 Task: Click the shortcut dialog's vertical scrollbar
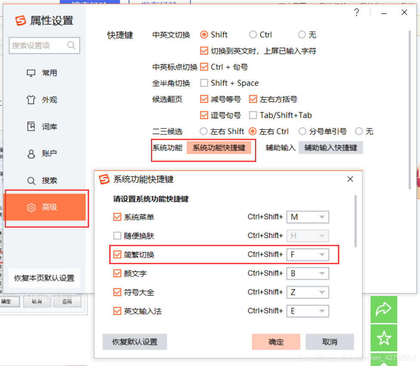356,221
